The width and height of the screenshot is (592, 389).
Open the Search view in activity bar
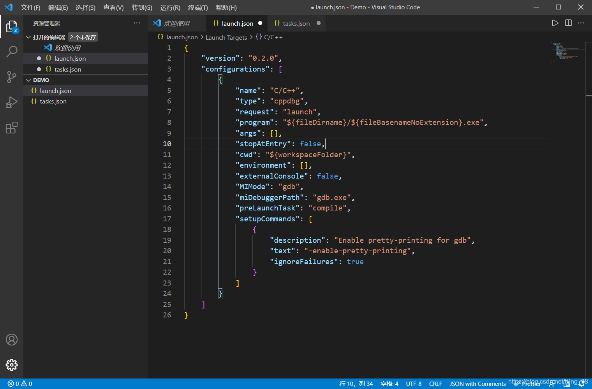pos(12,51)
